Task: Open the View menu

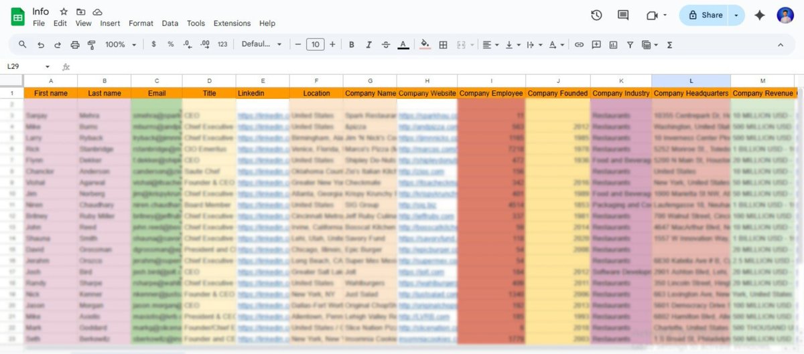Action: point(84,23)
